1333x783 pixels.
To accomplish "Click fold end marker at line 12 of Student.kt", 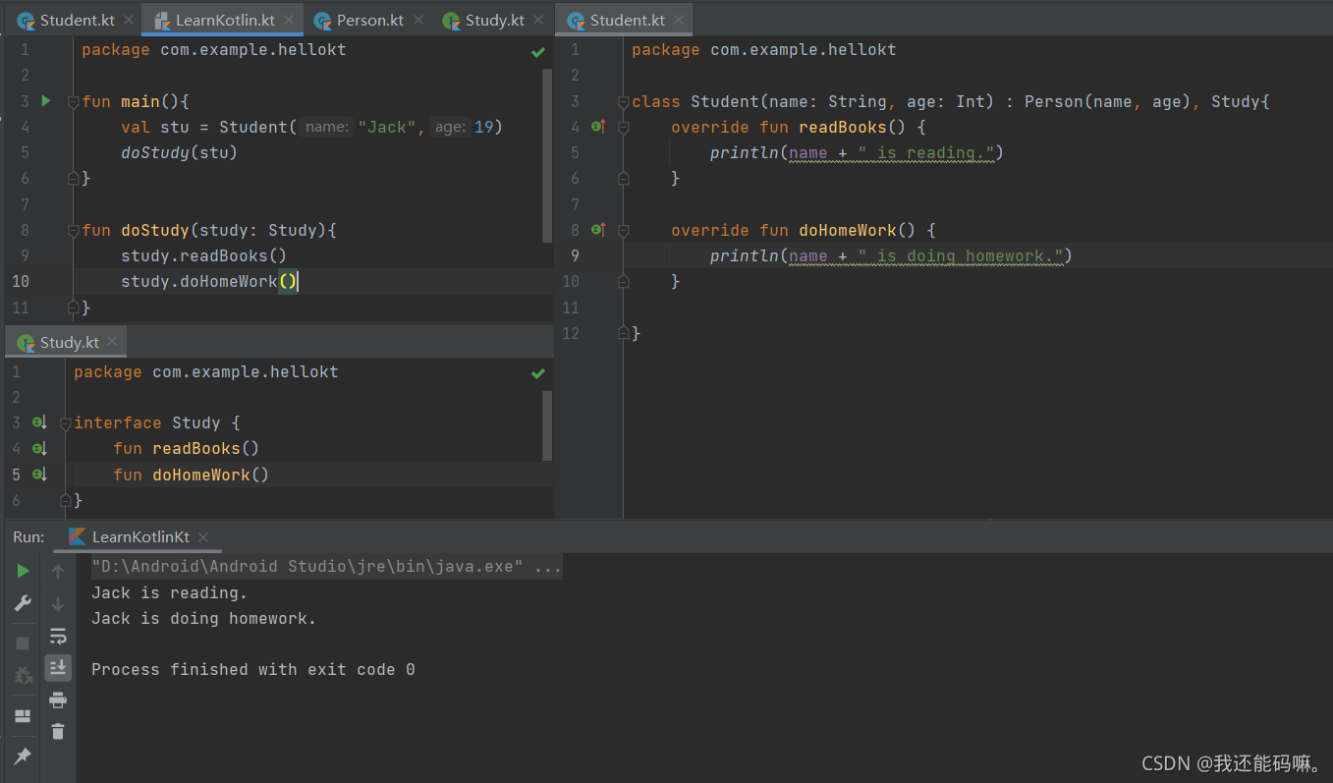I will click(x=623, y=333).
